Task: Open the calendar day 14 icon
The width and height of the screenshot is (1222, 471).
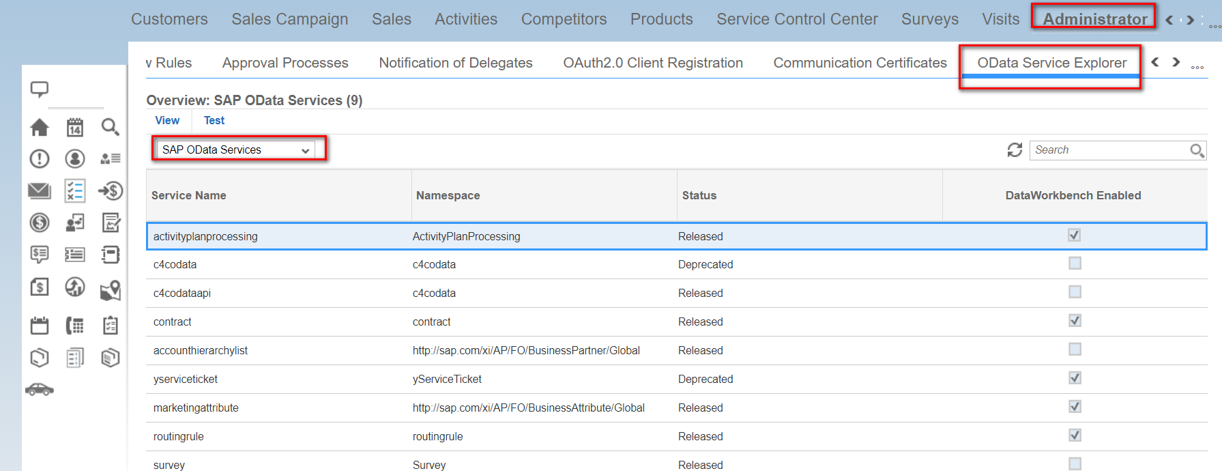Action: point(75,127)
